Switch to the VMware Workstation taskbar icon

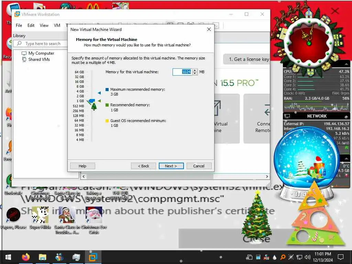pyautogui.click(x=93, y=257)
